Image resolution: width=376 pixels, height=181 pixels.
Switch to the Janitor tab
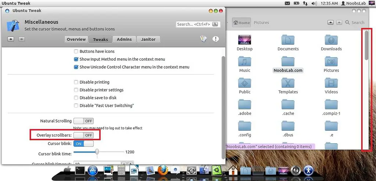(x=148, y=39)
